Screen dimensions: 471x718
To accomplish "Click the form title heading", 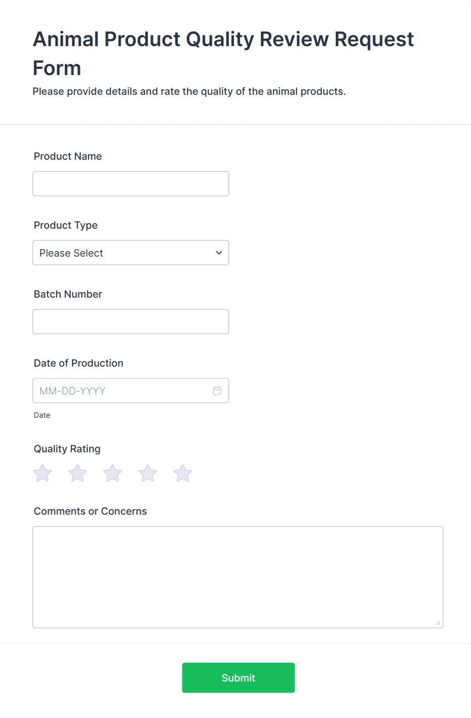I will click(223, 53).
